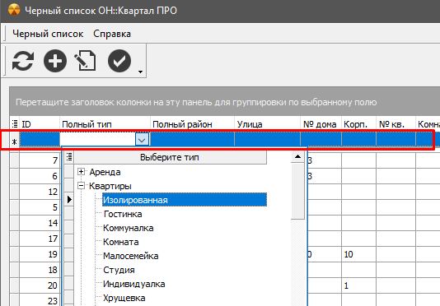
Task: Select the Коммуналка type
Action: (129, 228)
